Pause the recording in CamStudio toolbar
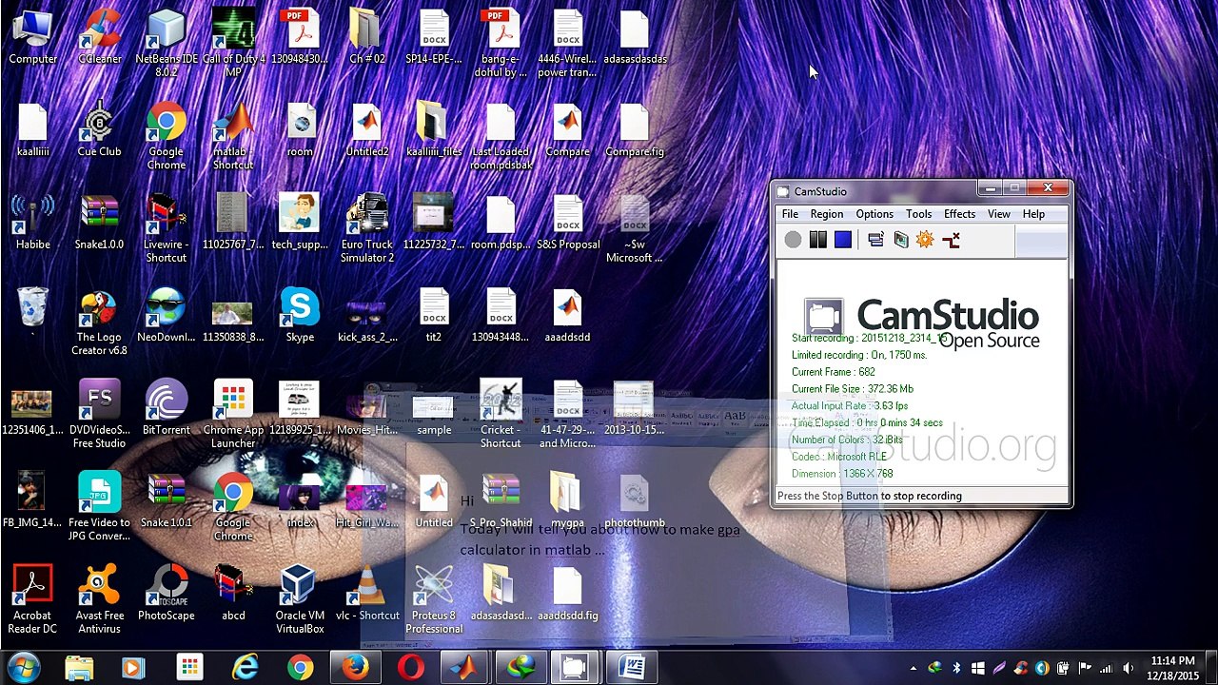 [817, 241]
